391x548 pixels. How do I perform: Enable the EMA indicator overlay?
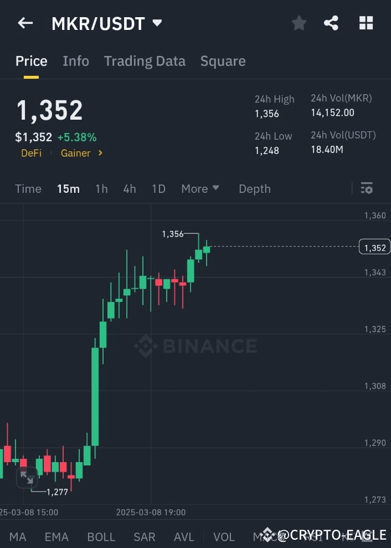(56, 536)
